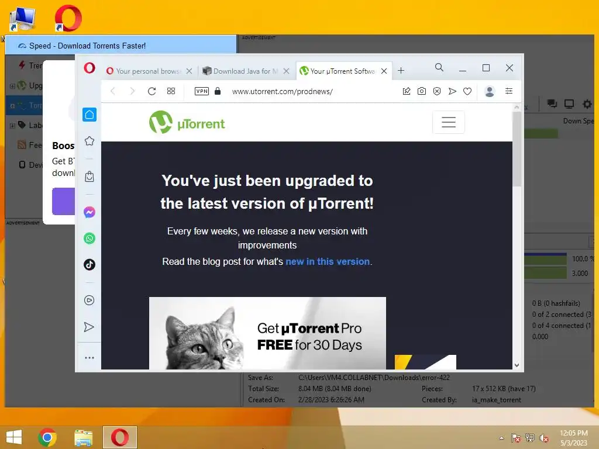Open the Opera main menu logo

(89, 68)
